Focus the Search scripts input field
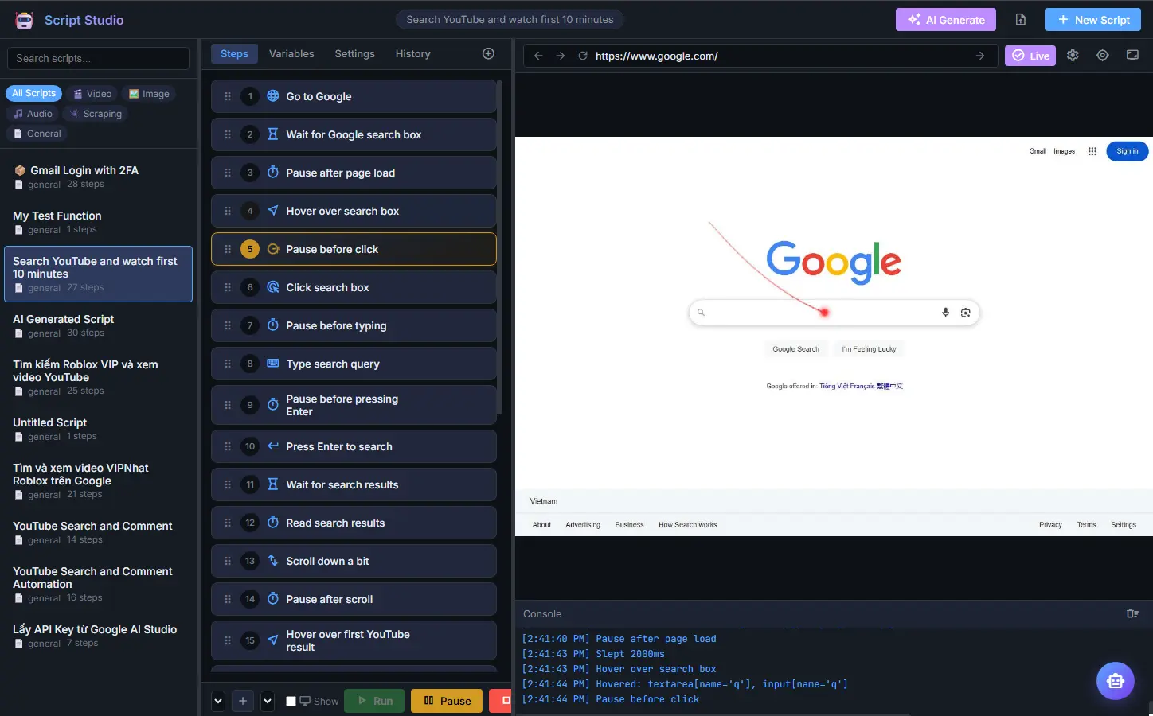The width and height of the screenshot is (1153, 716). pos(98,58)
